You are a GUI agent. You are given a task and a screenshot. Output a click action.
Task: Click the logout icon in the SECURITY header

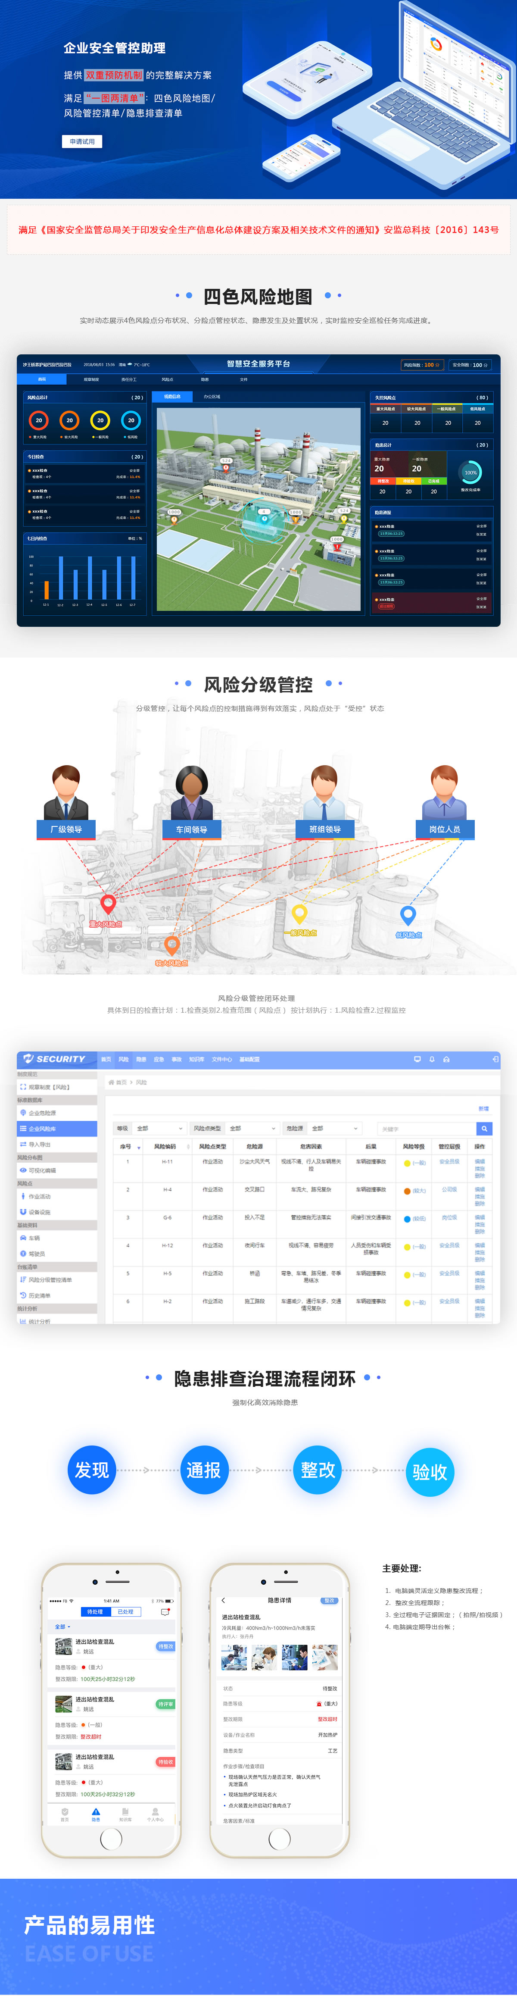click(x=495, y=1058)
